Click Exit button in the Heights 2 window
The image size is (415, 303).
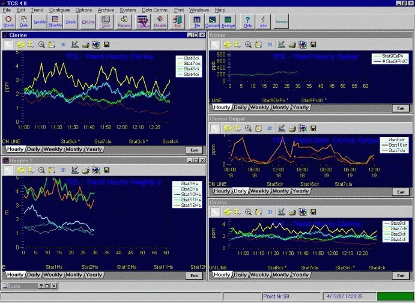pyautogui.click(x=194, y=276)
